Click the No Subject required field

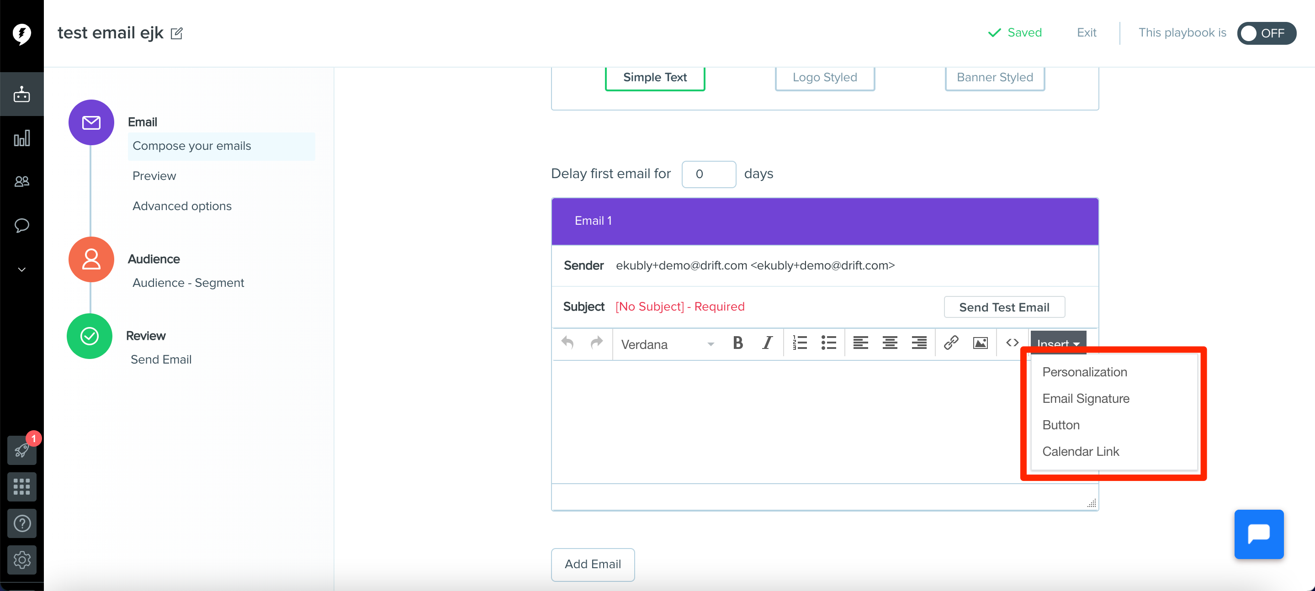679,307
